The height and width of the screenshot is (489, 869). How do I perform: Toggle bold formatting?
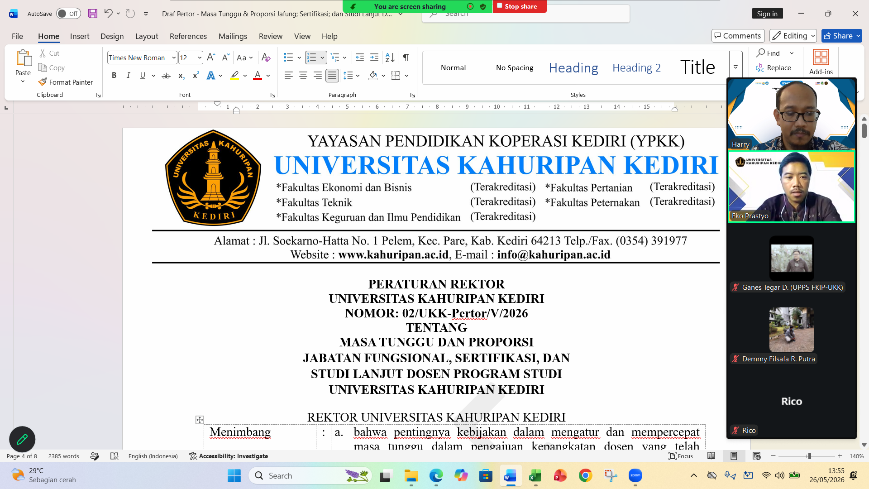click(114, 76)
